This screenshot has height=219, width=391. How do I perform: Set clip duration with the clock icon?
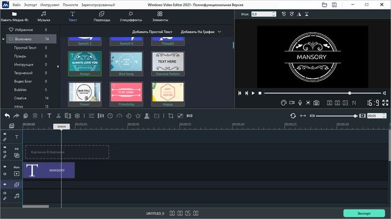(x=110, y=116)
